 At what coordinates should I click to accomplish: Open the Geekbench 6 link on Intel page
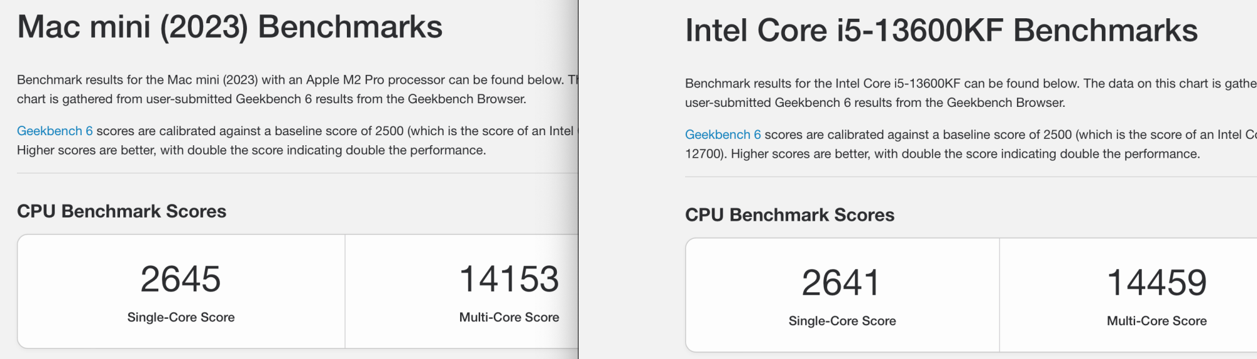pos(723,135)
